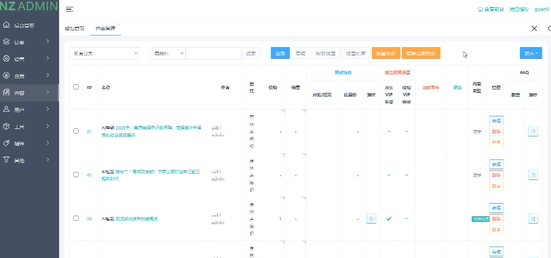Toggle the 仅限VIP购买 dash in row 41
This screenshot has width=551, height=258.
(x=406, y=132)
